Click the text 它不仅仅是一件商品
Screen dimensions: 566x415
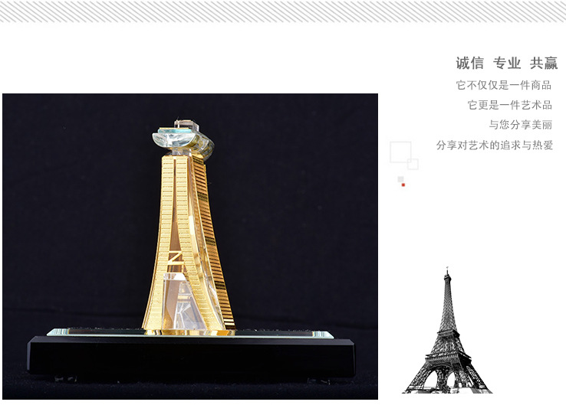pos(504,86)
